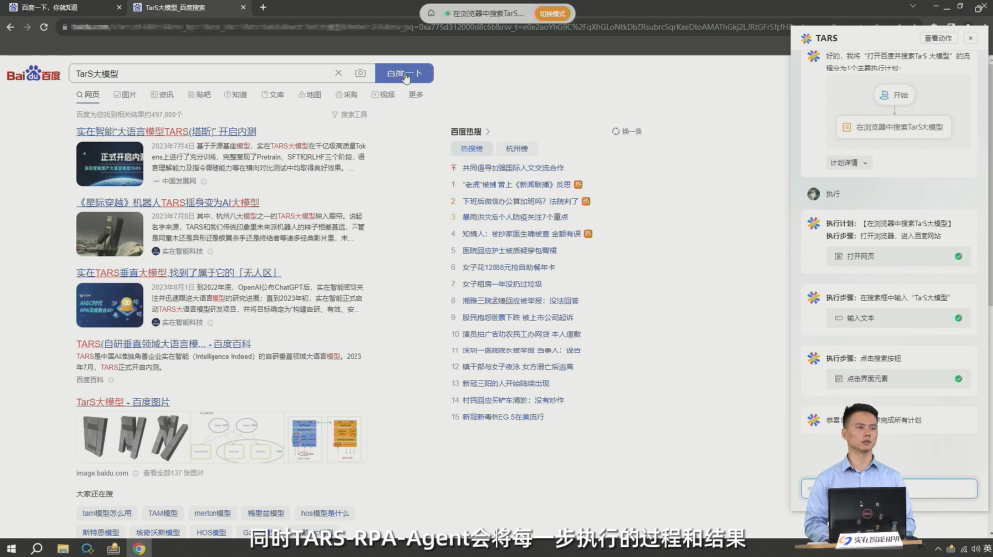The image size is (993, 557).
Task: Open the 点击界面元素 step row
Action: tap(899, 379)
